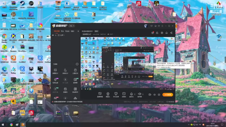
Task: Switch to the first red scene tab
Action: coord(57,31)
